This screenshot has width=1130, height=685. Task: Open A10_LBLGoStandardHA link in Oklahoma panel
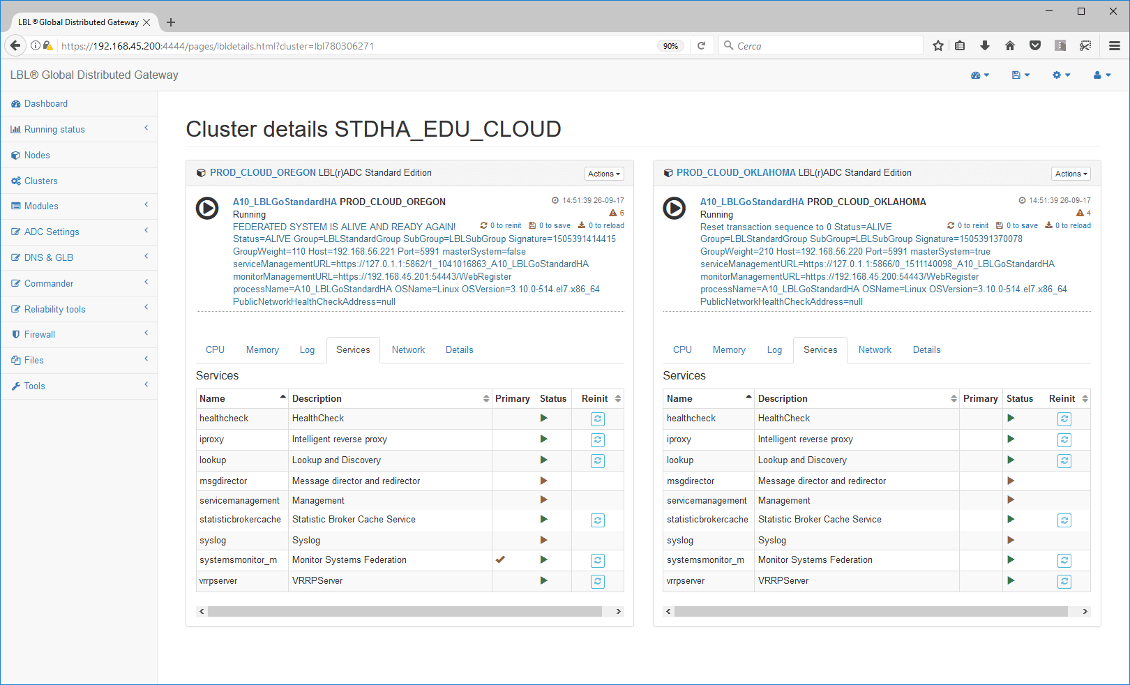coord(752,202)
